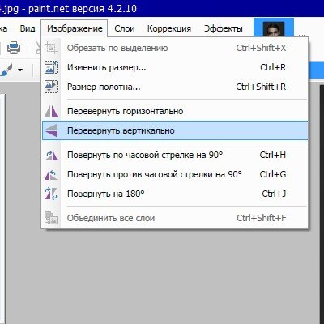Close the Изображение menu header

pyautogui.click(x=75, y=28)
